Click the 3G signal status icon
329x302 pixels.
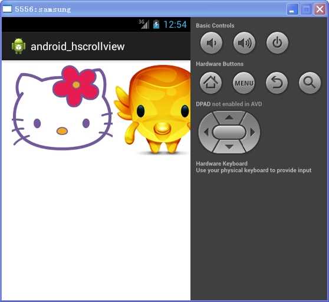(144, 24)
